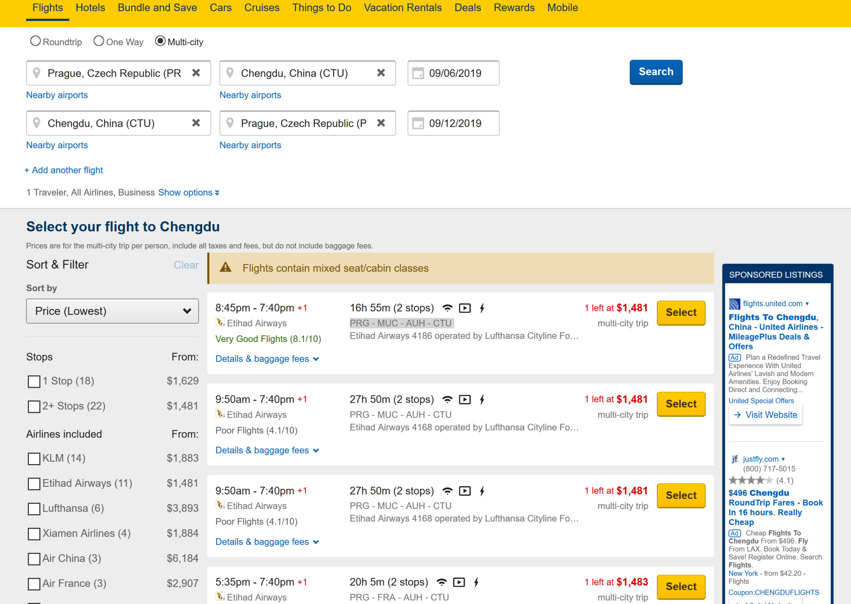Click Add another flight link
This screenshot has height=604, width=851.
click(x=64, y=170)
